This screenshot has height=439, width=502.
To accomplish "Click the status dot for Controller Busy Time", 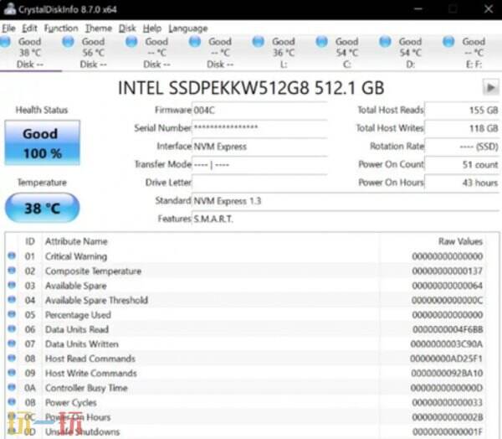I will [x=12, y=387].
